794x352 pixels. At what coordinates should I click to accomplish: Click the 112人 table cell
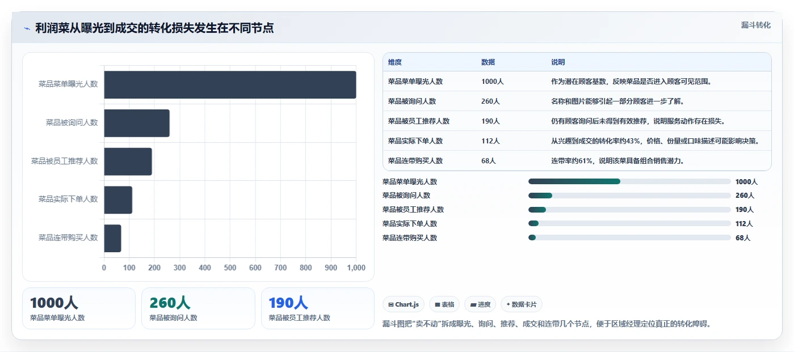(x=490, y=141)
